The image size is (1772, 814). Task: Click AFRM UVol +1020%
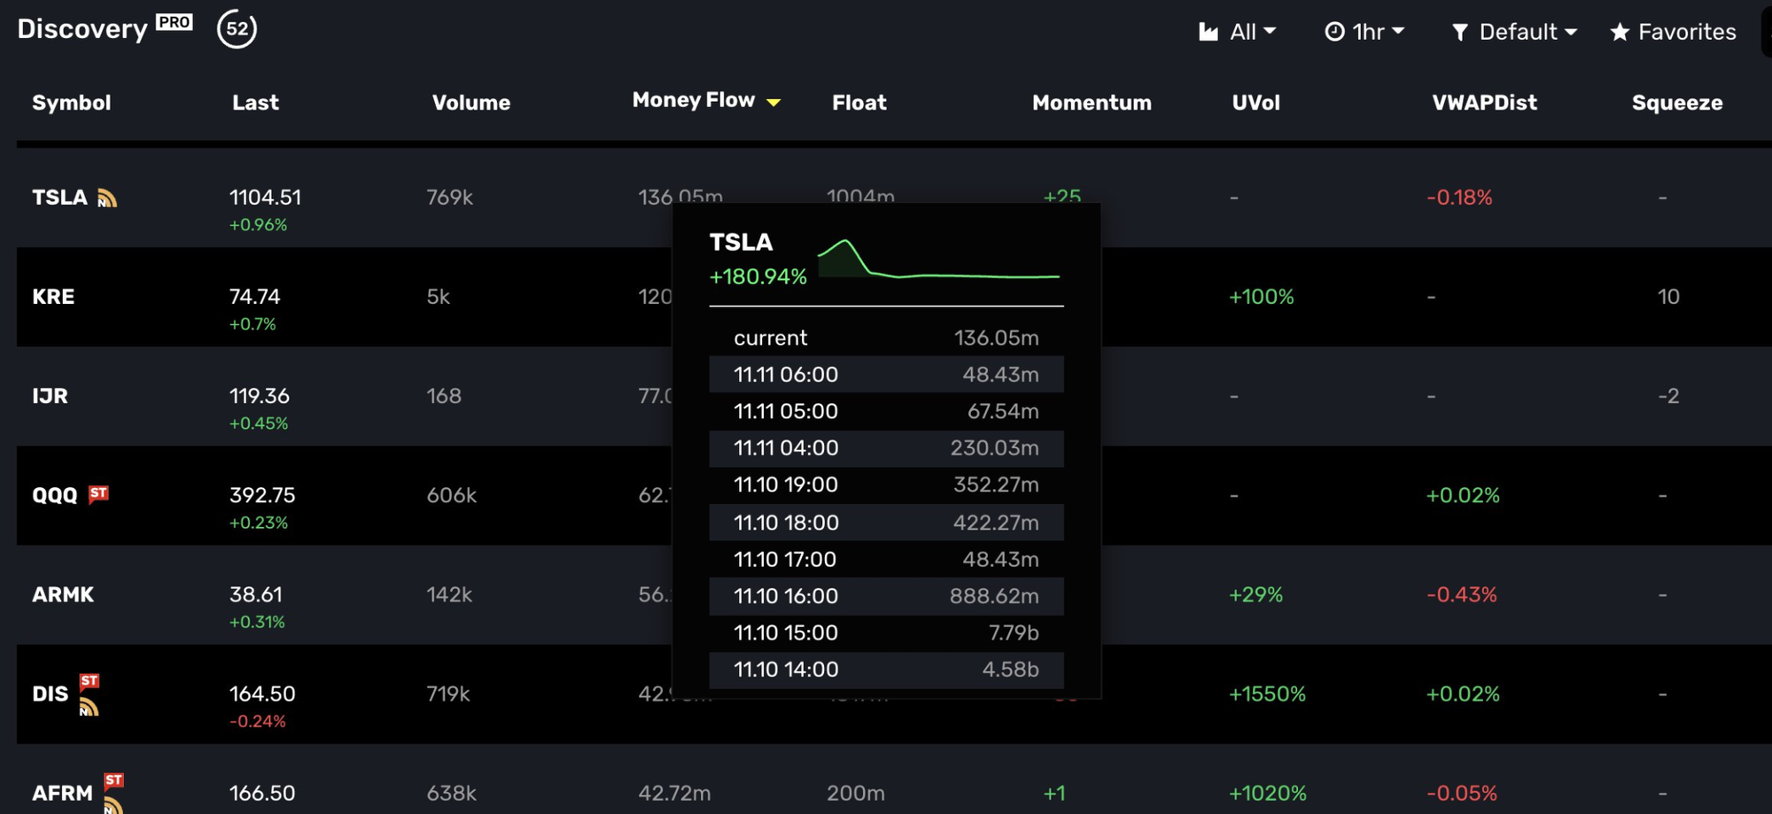1267,792
